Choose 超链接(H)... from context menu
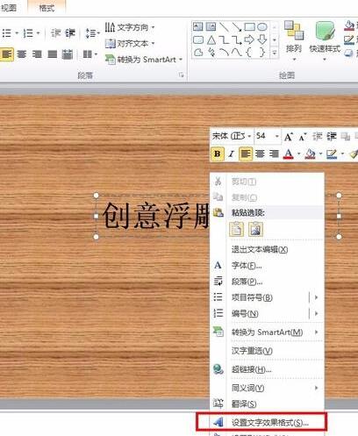 pyautogui.click(x=267, y=369)
